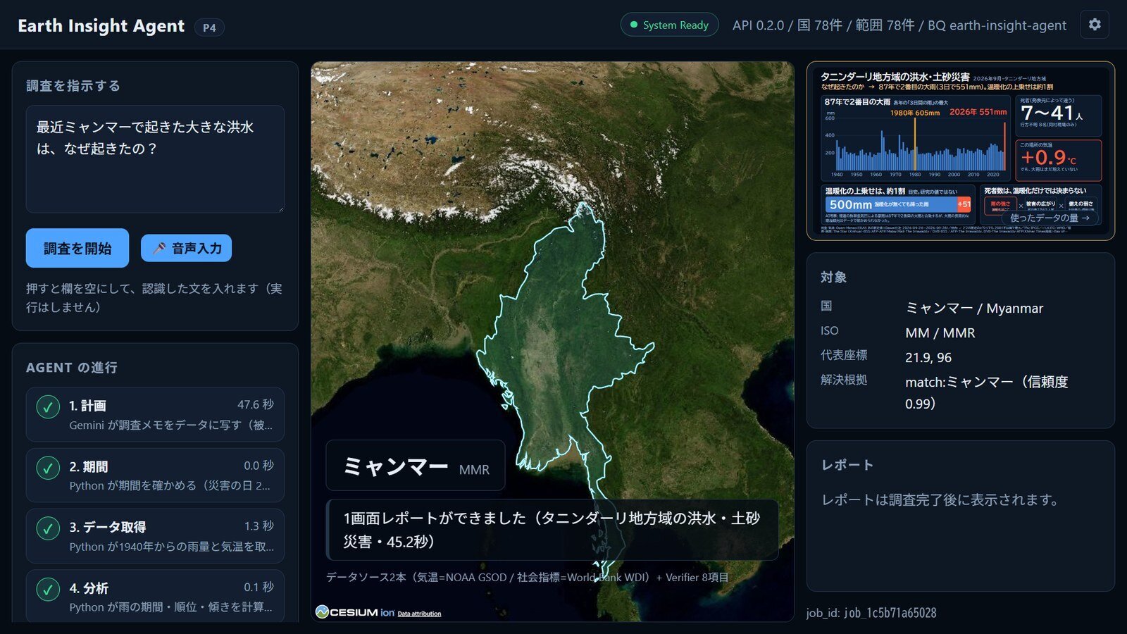The image size is (1127, 634).
Task: Open settings with the gear icon
Action: click(1095, 25)
